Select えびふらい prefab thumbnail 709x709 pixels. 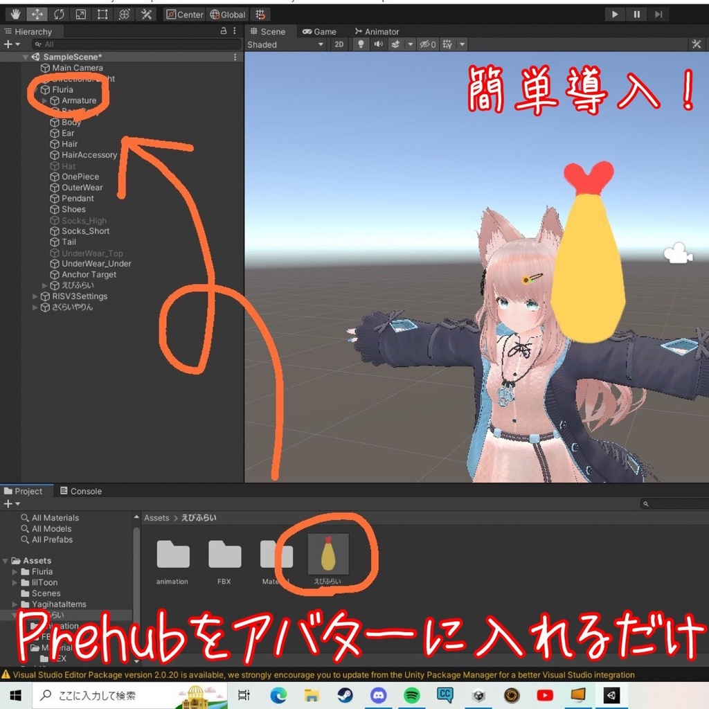click(x=328, y=553)
